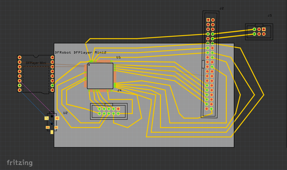Click the yellow square pad beside U2
This screenshot has height=170, width=287.
coord(47,118)
